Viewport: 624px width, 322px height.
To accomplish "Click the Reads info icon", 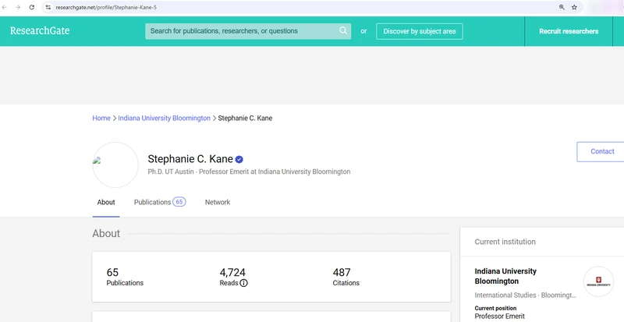I will (x=243, y=283).
